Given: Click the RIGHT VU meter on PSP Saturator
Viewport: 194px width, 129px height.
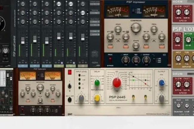Looking at the screenshot, I should pyautogui.click(x=53, y=76).
